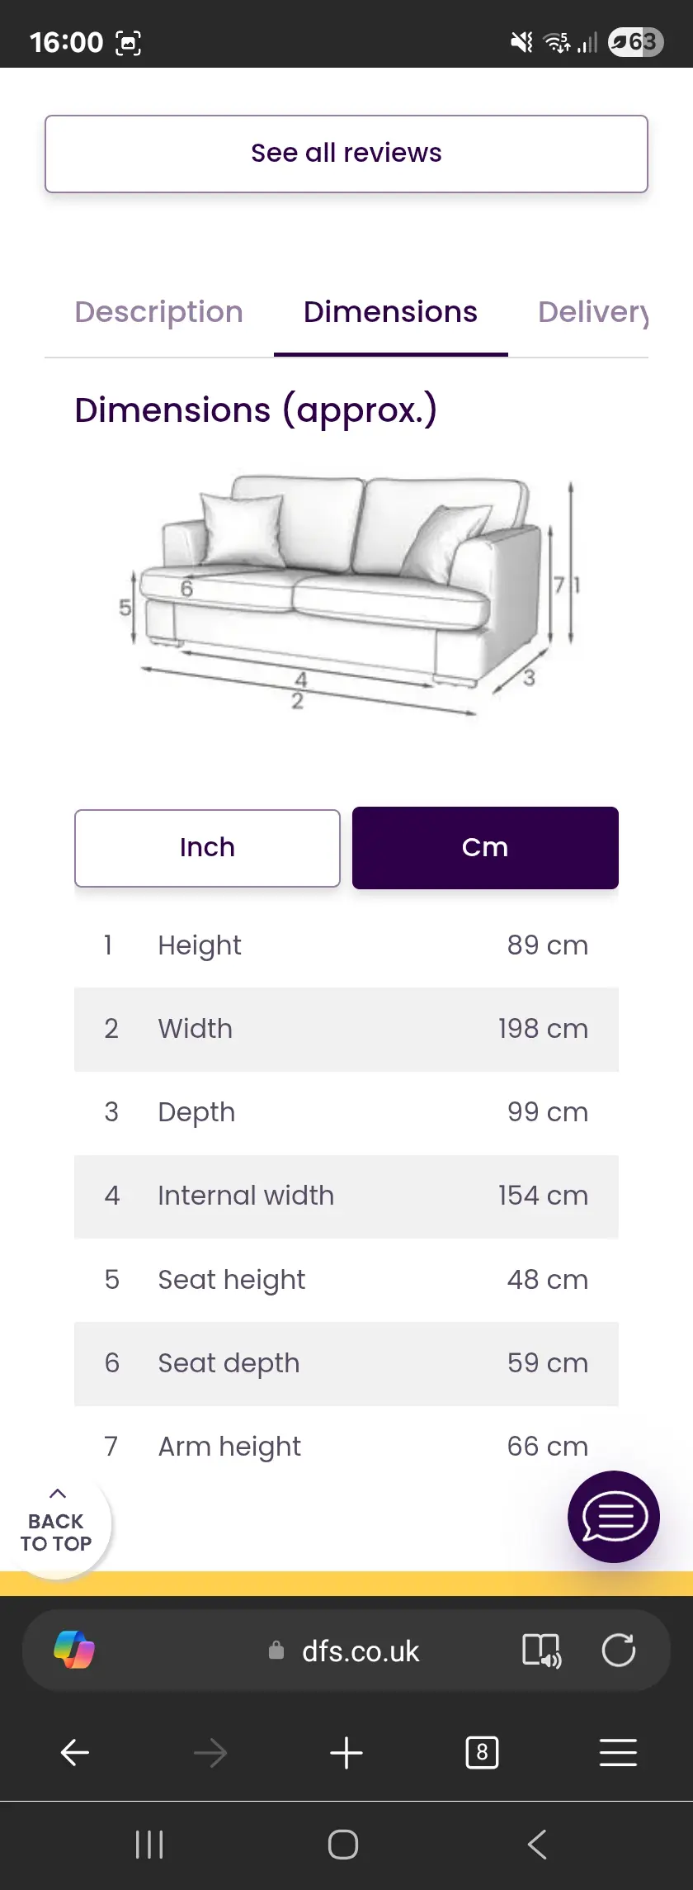693x1890 pixels.
Task: Open the Description tab
Action: pyautogui.click(x=159, y=312)
